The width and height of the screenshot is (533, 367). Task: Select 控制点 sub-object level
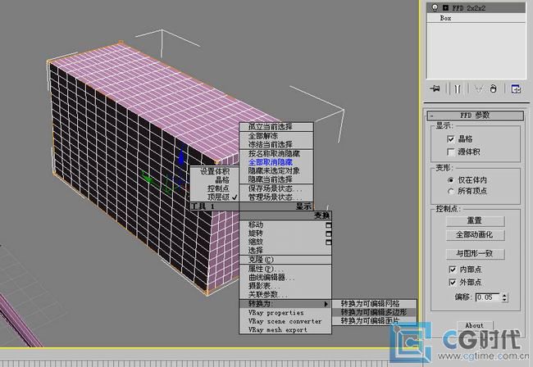tap(215, 188)
